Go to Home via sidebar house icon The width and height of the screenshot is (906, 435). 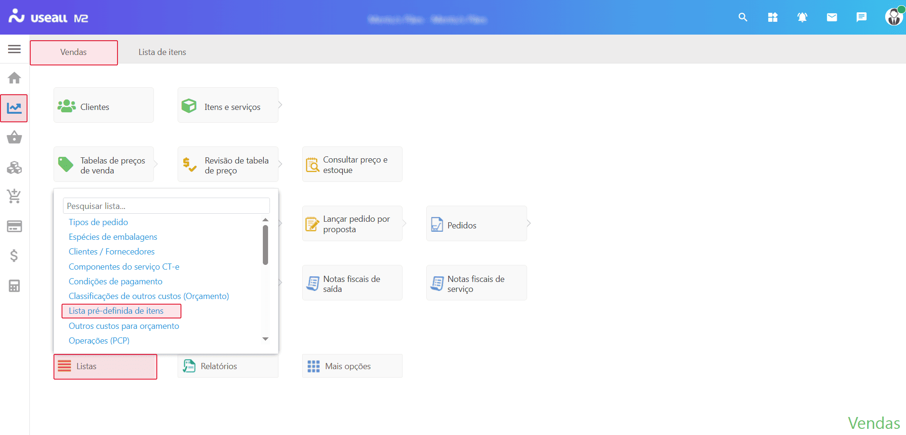pyautogui.click(x=14, y=78)
